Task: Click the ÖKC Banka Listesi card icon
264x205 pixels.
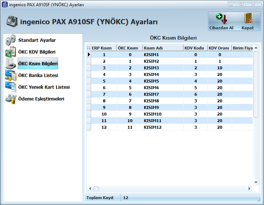Action: (x=11, y=75)
